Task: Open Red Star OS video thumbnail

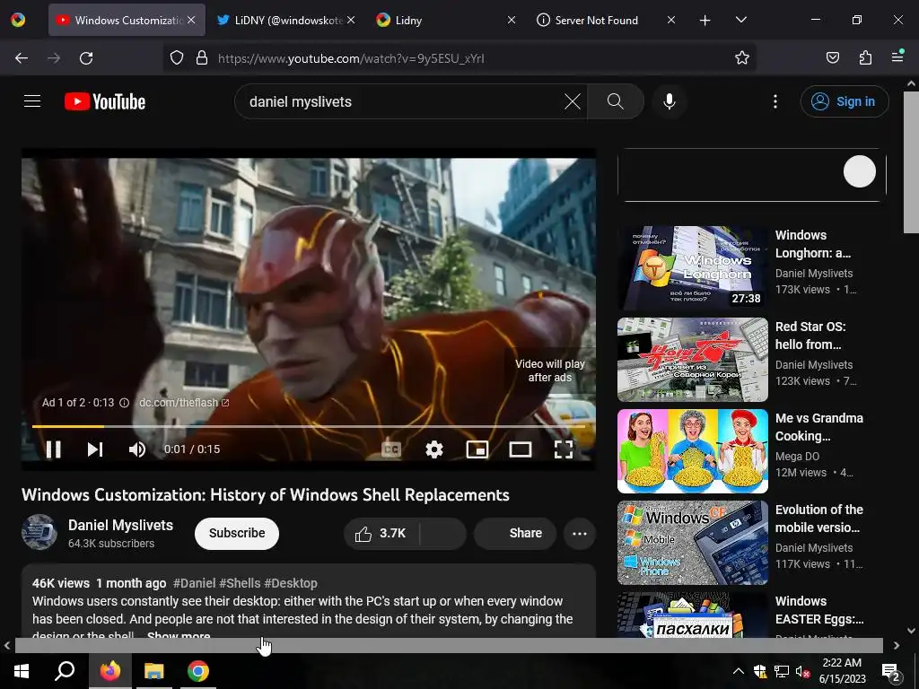Action: [x=693, y=360]
